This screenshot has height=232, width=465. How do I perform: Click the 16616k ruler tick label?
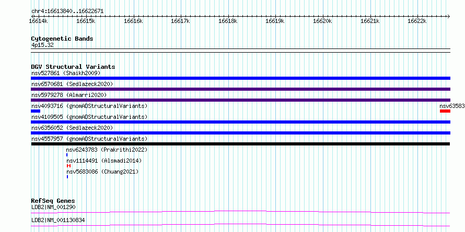pyautogui.click(x=133, y=21)
